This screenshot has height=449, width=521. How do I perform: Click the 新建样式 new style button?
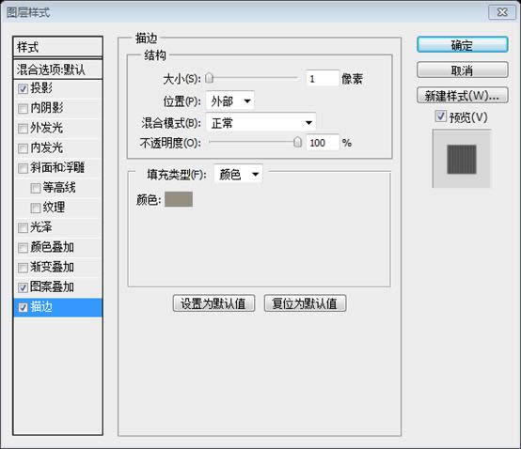(462, 96)
